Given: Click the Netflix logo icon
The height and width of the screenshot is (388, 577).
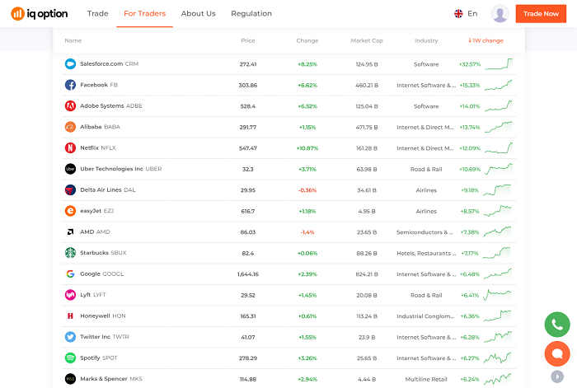Looking at the screenshot, I should 70,147.
